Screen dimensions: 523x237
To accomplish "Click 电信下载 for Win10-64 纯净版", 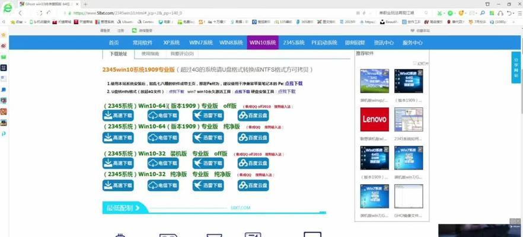I will (163, 137).
